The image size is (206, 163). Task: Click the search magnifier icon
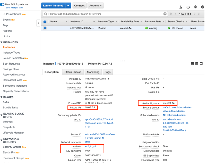point(46,14)
